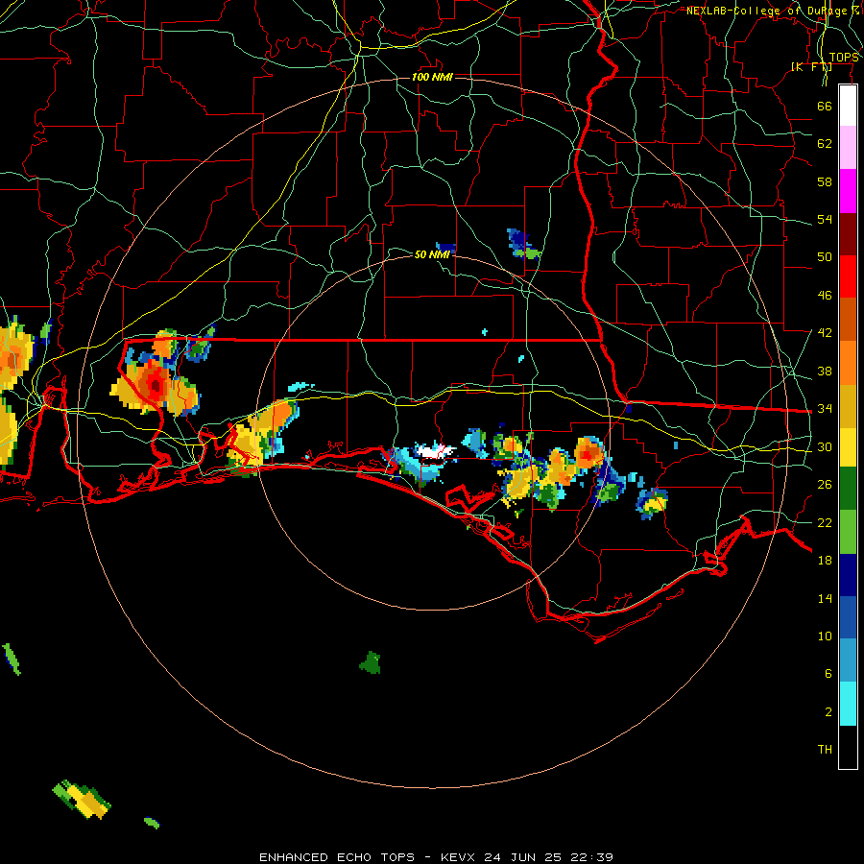Click the cyan legend swatch
The width and height of the screenshot is (864, 864).
pyautogui.click(x=848, y=704)
